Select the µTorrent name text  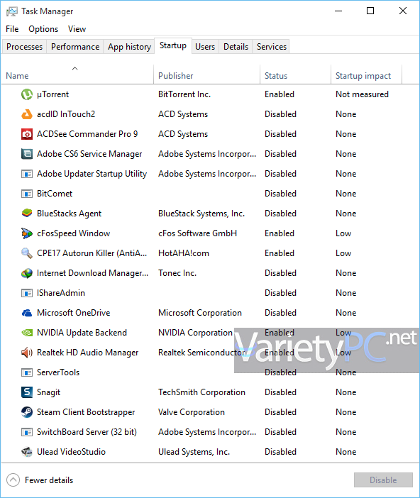click(52, 94)
